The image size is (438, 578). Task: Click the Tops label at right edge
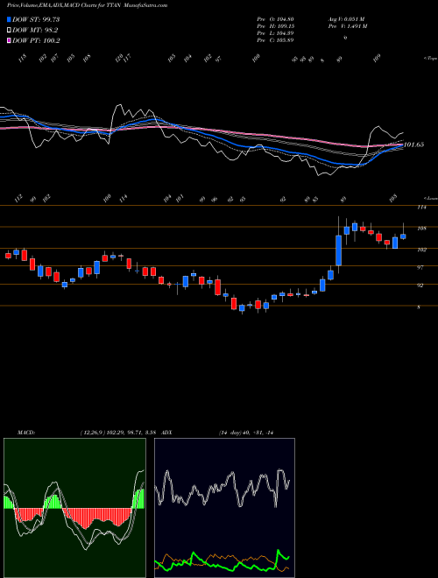click(x=431, y=59)
